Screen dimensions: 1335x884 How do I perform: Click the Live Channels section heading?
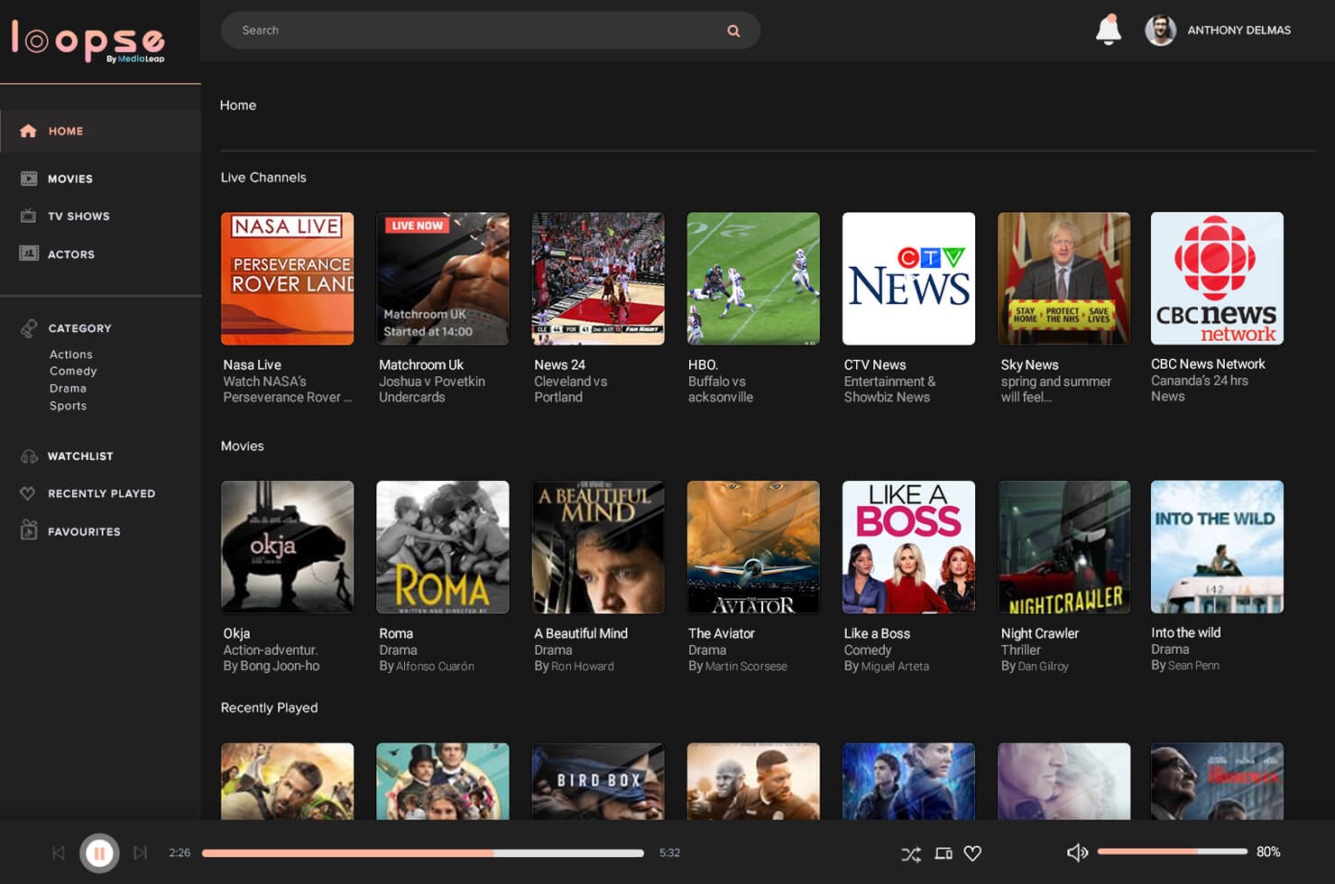263,178
